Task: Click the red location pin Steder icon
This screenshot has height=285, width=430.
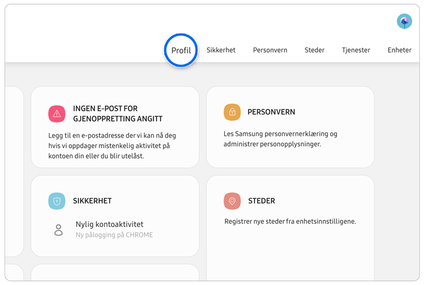Action: [232, 201]
